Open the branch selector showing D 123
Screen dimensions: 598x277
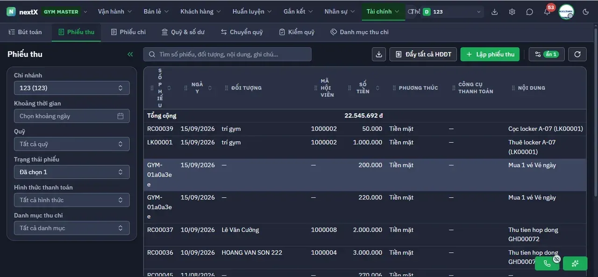(x=452, y=12)
